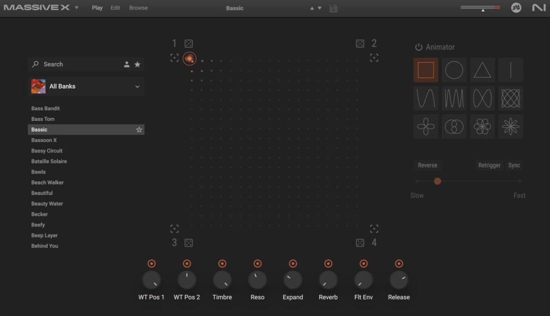Click the animator speed slider handle

click(x=437, y=181)
